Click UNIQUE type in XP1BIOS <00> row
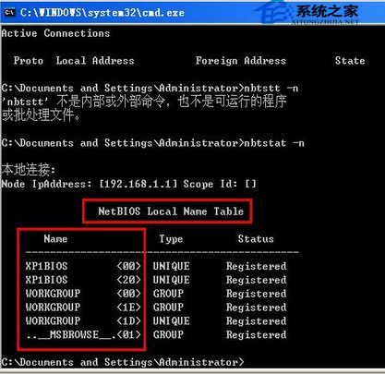Viewport: 385px width, 374px height. (171, 266)
